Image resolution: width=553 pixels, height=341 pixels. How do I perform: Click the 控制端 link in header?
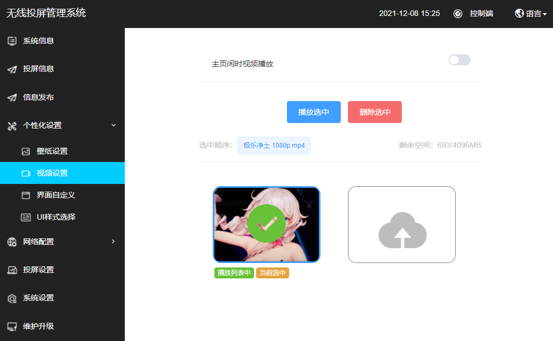482,13
